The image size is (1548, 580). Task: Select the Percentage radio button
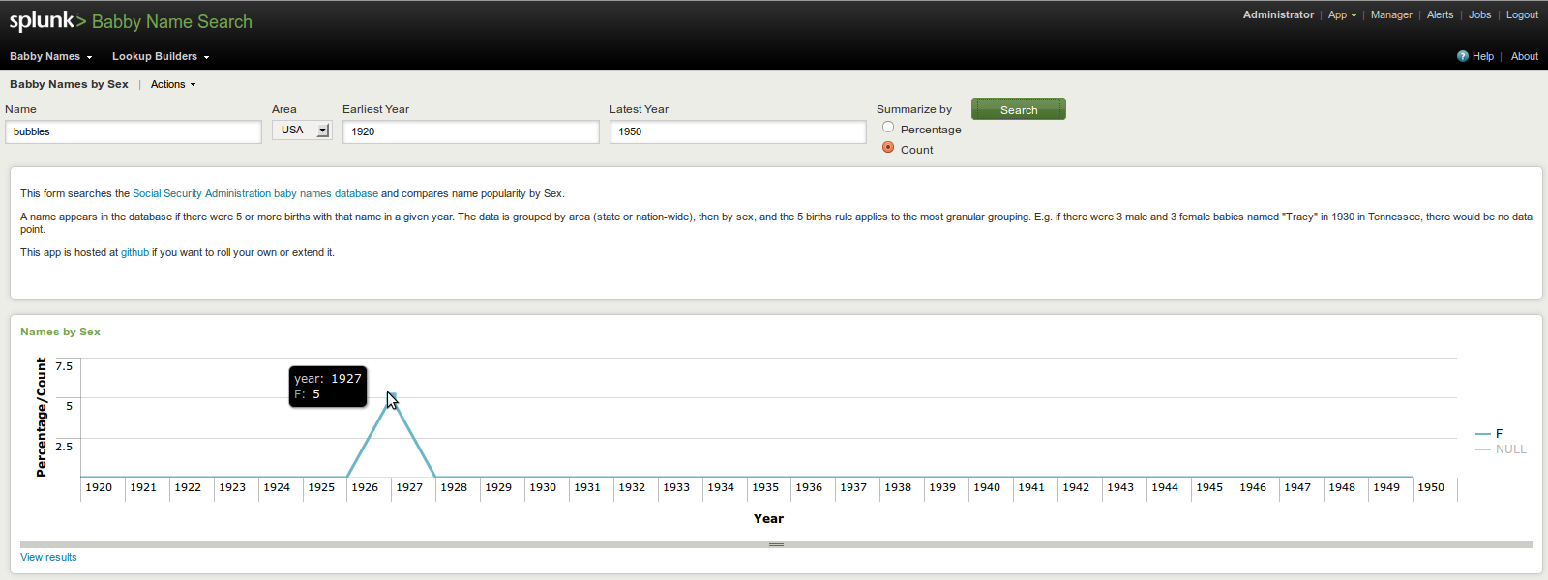pyautogui.click(x=888, y=128)
